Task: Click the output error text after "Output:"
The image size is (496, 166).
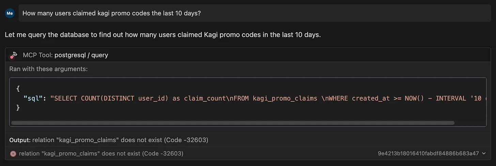Action: 120,140
